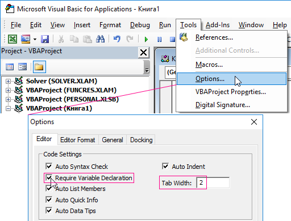Open the Insert UserForm dropdown arrow
The width and height of the screenshot is (291, 221).
[x=35, y=39]
